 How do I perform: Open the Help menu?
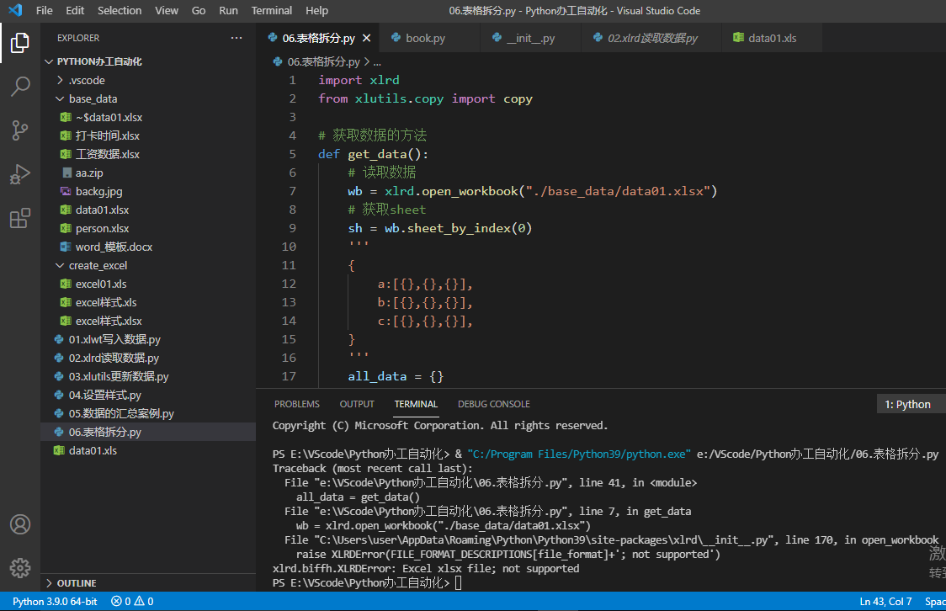[x=316, y=10]
